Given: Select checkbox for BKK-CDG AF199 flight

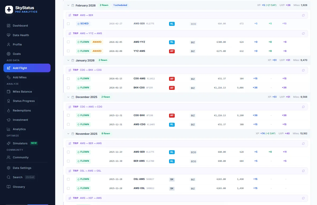Looking at the screenshot, I should [68, 88].
